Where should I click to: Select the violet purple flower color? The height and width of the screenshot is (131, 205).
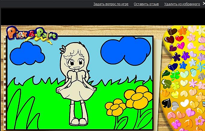point(185,56)
